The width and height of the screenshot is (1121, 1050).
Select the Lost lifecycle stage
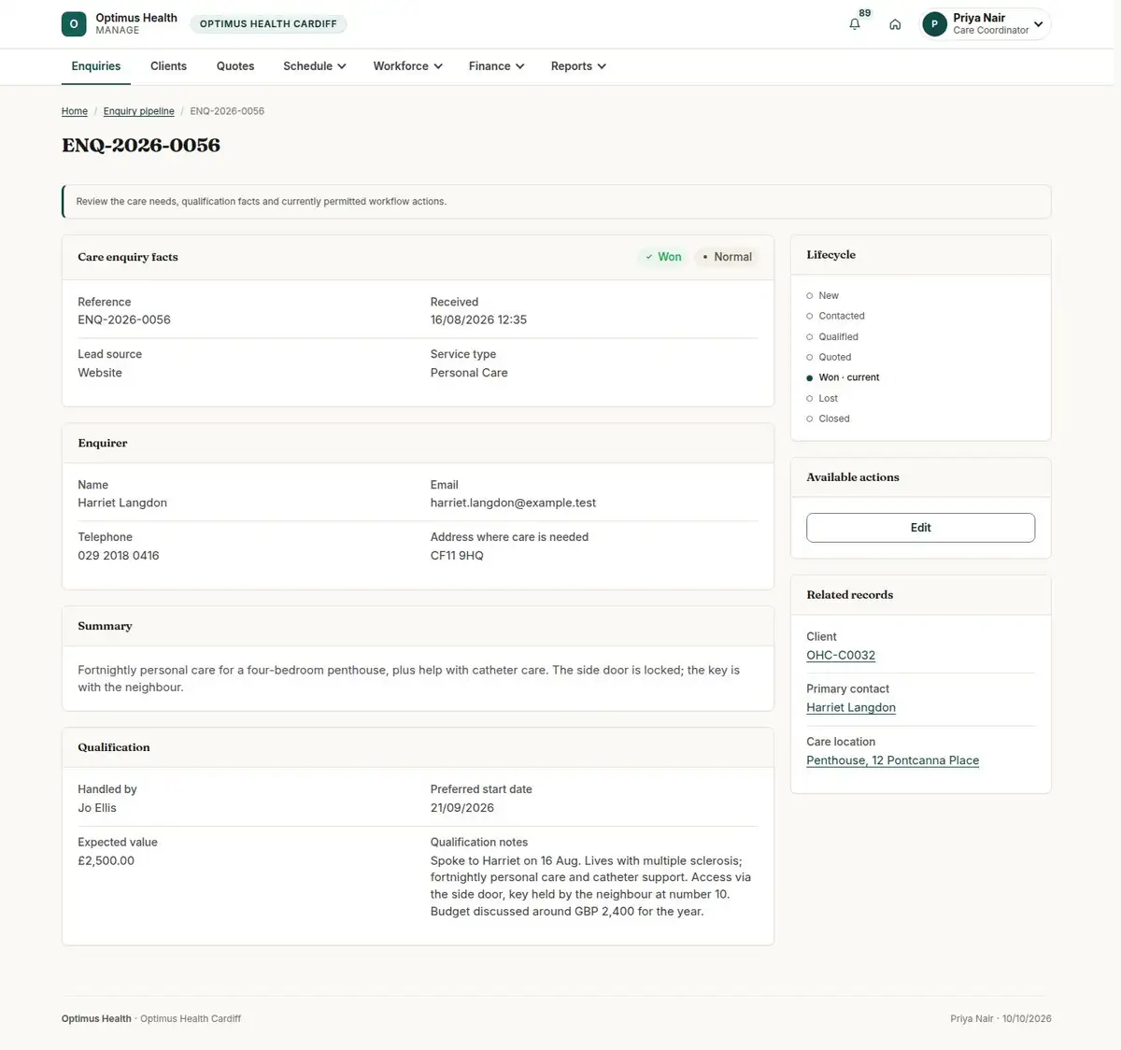[x=823, y=399]
